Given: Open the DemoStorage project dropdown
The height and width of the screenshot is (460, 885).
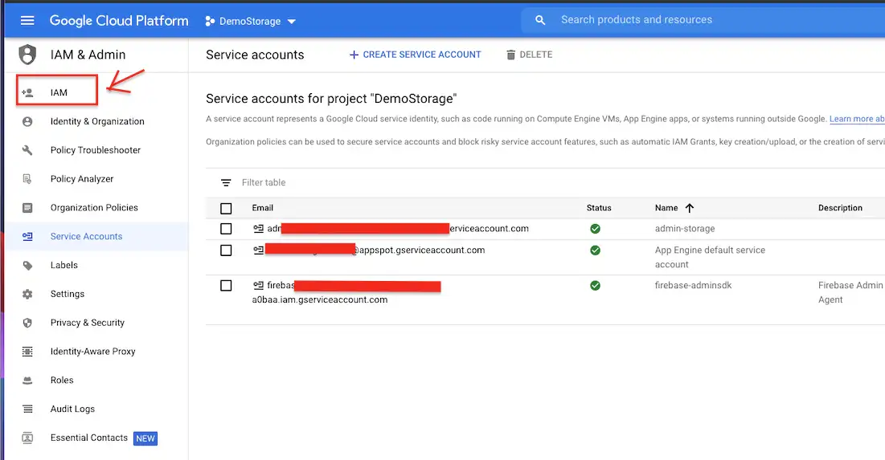Looking at the screenshot, I should click(251, 21).
